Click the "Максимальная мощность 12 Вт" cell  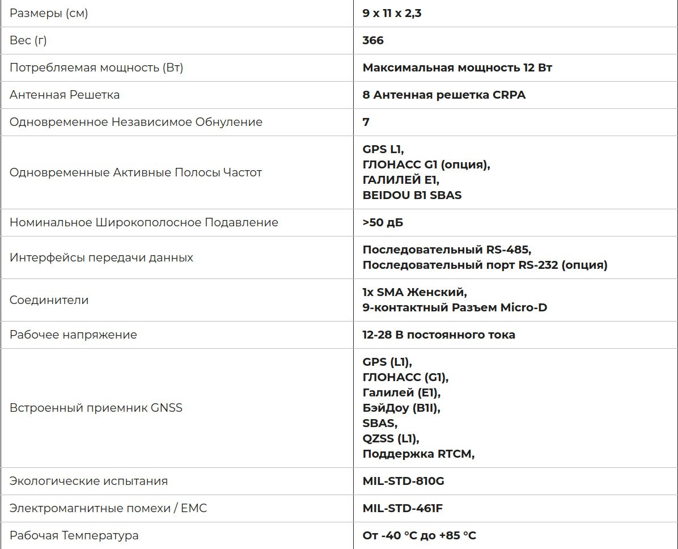[x=457, y=67]
